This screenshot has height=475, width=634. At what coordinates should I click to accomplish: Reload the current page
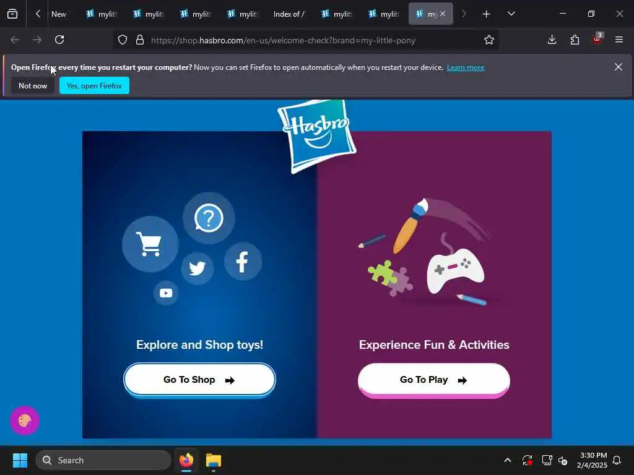click(x=59, y=40)
